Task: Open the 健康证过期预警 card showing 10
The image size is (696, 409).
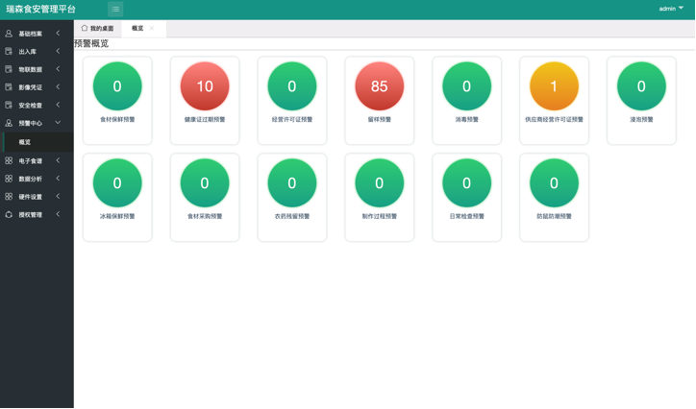Action: point(205,100)
